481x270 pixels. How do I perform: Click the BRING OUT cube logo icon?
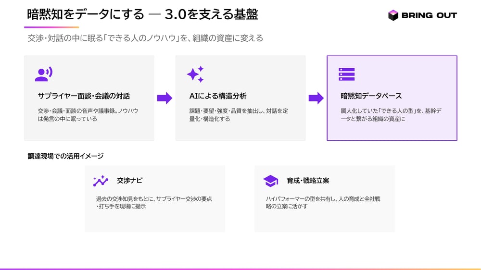(x=393, y=15)
